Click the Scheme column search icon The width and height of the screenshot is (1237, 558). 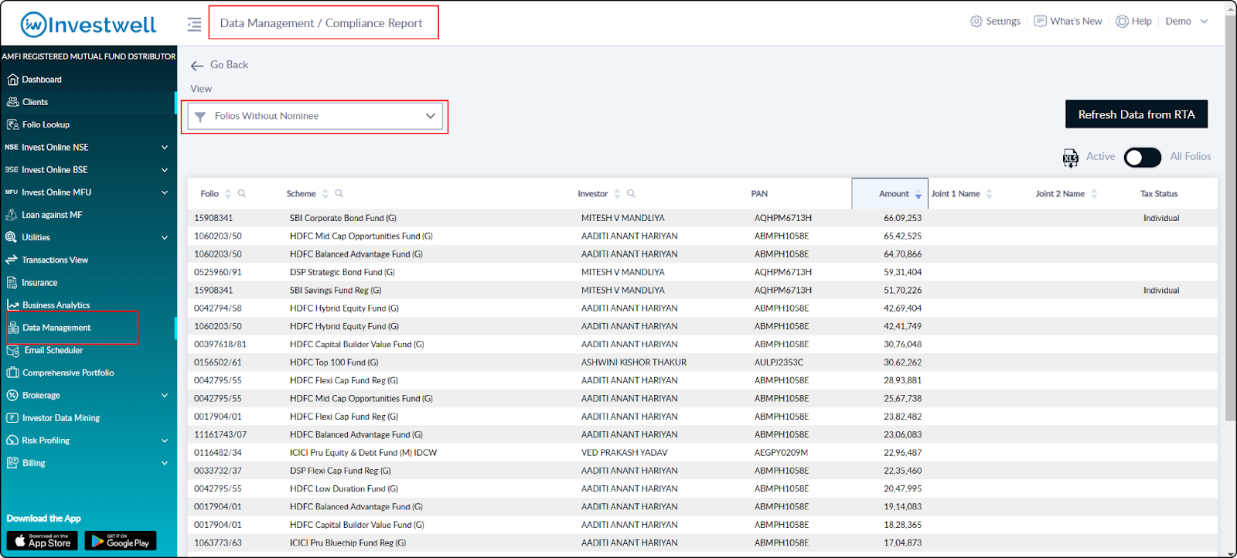point(339,194)
